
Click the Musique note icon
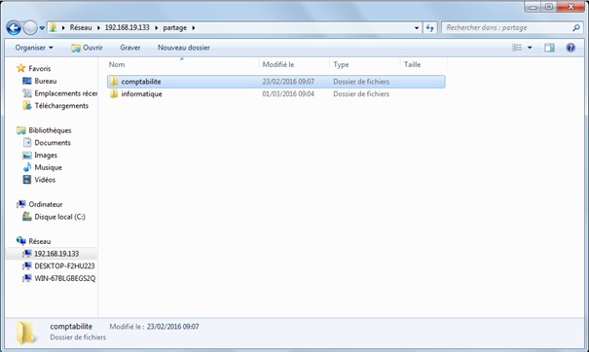[27, 167]
